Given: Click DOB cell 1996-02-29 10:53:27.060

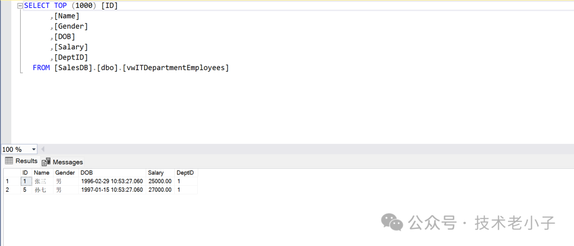Looking at the screenshot, I should point(112,181).
